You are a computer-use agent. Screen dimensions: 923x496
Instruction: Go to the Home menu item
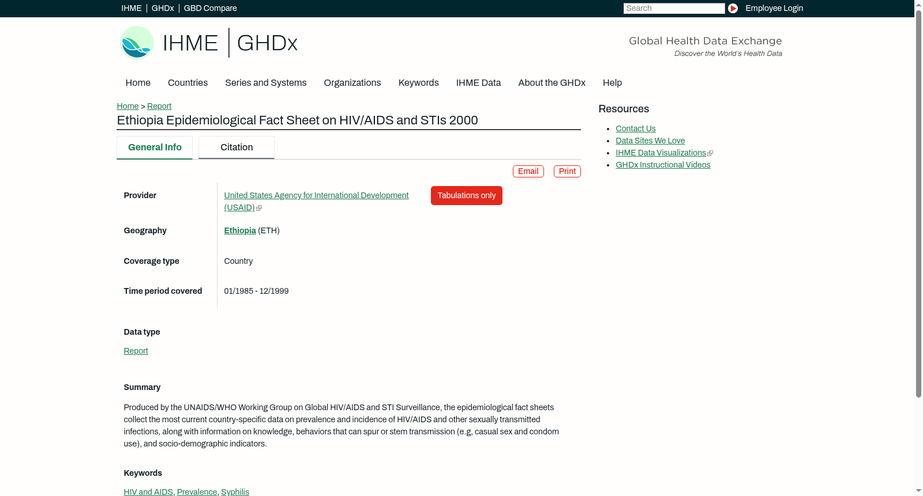pos(138,83)
